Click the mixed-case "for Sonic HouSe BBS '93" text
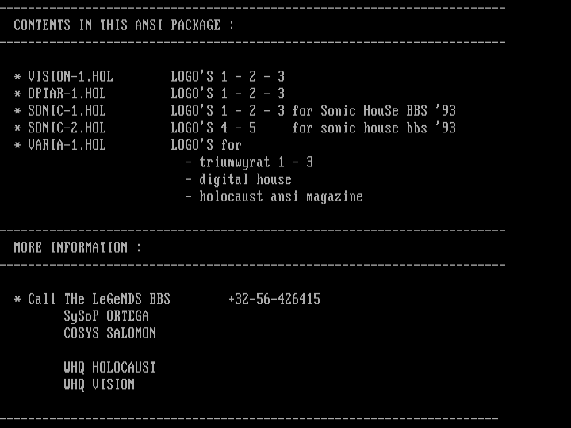 (374, 111)
